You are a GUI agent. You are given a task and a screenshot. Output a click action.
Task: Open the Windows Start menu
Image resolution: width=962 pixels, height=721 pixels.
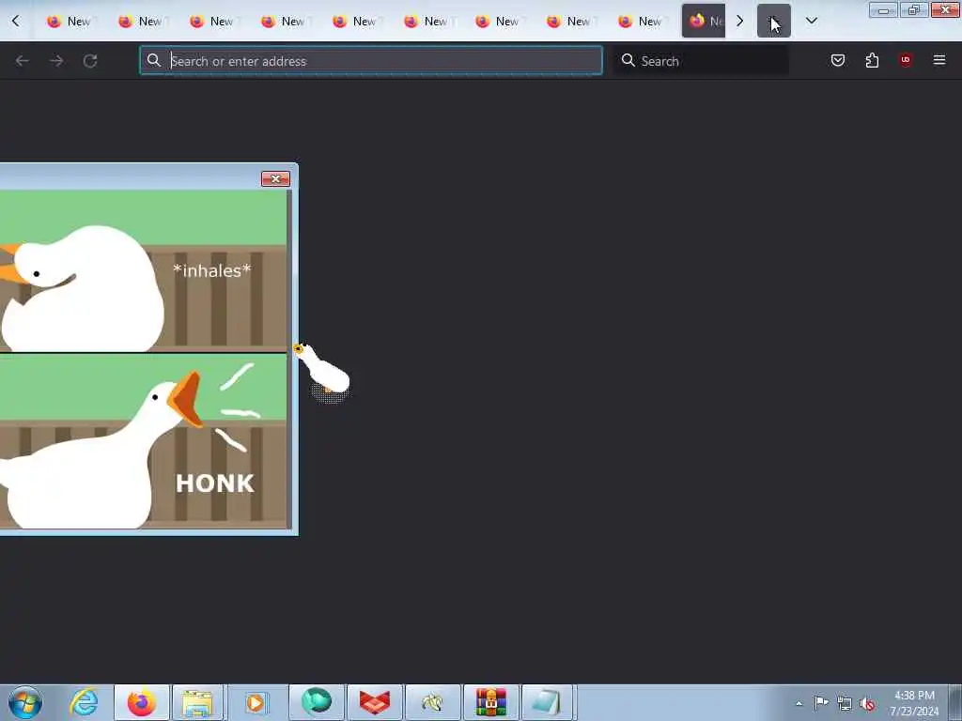25,702
